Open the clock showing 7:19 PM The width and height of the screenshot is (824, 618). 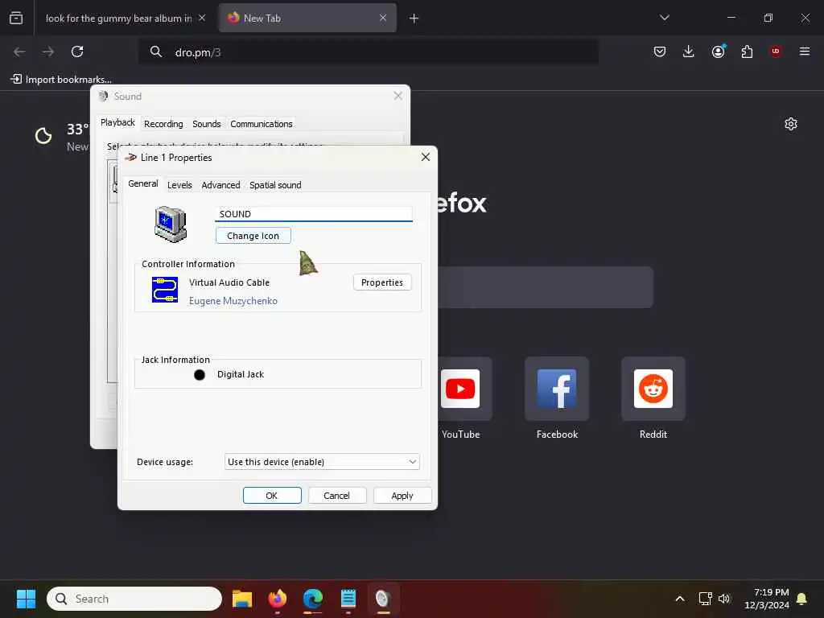767,599
